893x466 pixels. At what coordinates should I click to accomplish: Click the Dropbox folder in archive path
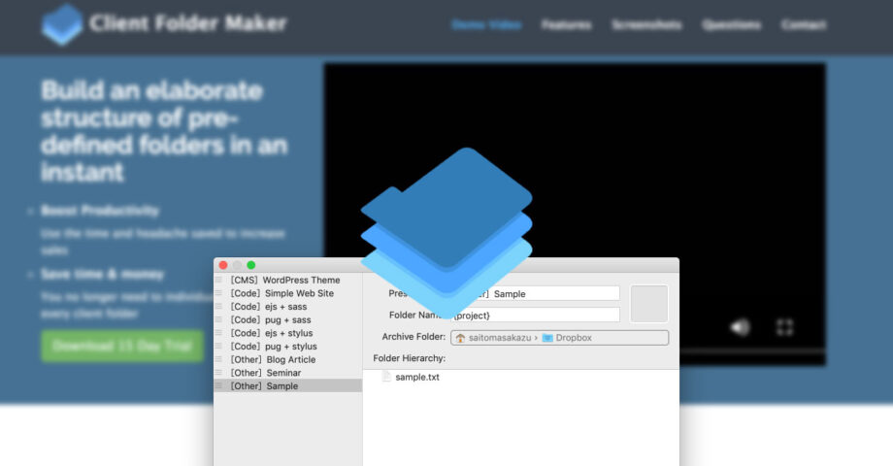click(x=567, y=338)
